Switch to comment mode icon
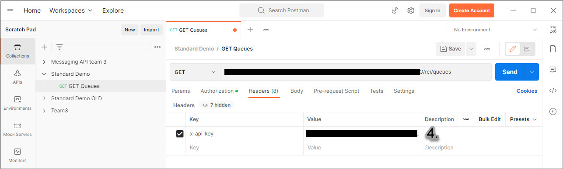This screenshot has width=563, height=169. pos(527,49)
